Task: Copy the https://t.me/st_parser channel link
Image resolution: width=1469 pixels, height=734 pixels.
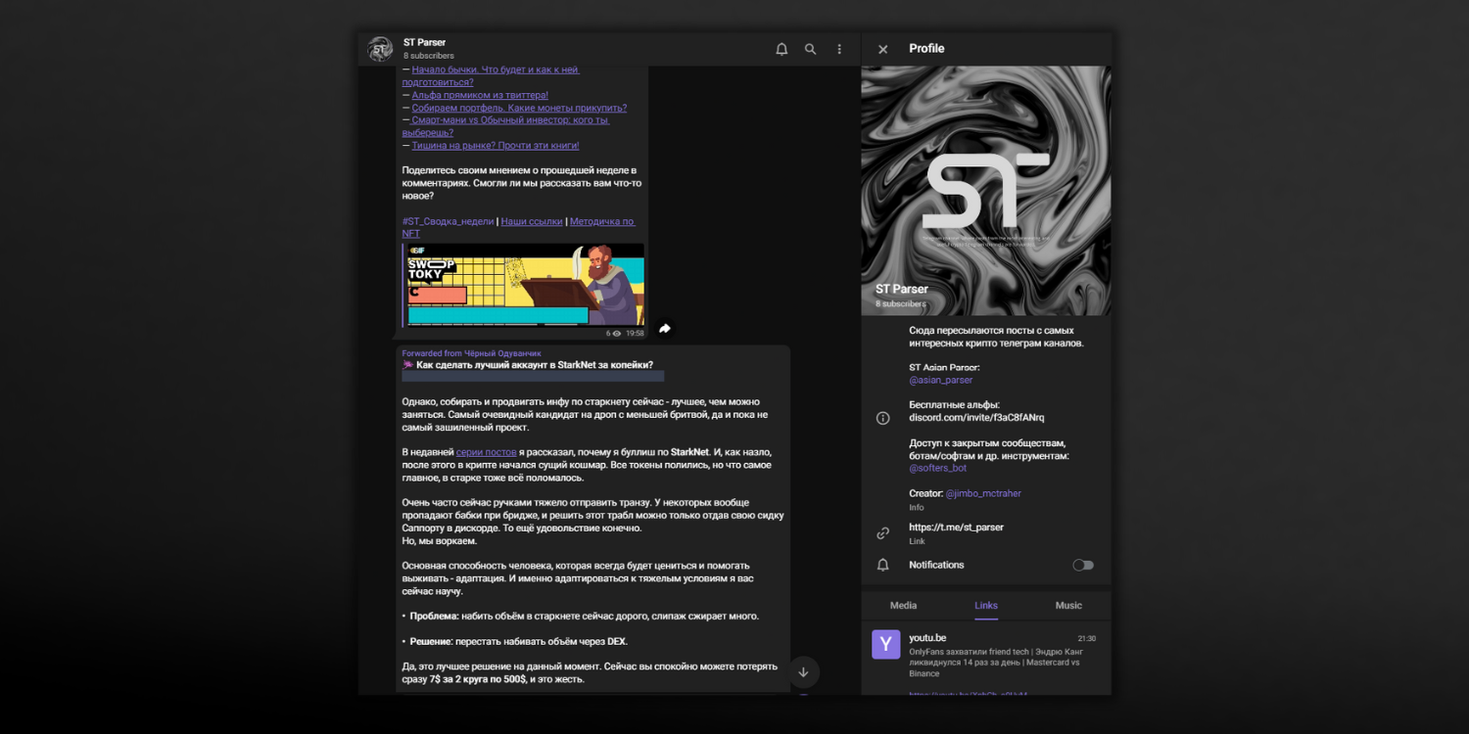Action: tap(956, 528)
